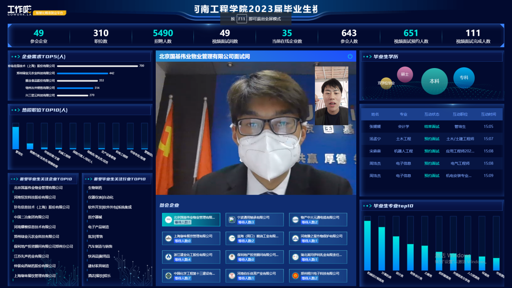This screenshot has height=288, width=512.
Task: Click the 当前在线企业数 value 35
Action: pos(287,33)
